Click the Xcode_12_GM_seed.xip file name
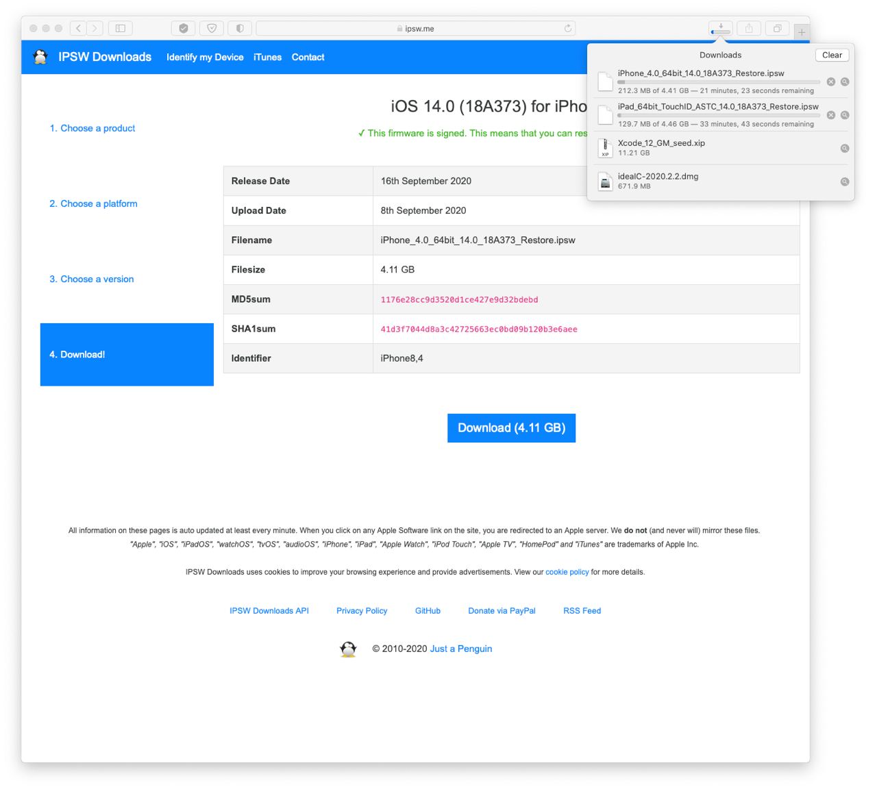877x789 pixels. tap(661, 143)
